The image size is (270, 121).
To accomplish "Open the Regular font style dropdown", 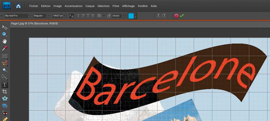I will 48,16.
